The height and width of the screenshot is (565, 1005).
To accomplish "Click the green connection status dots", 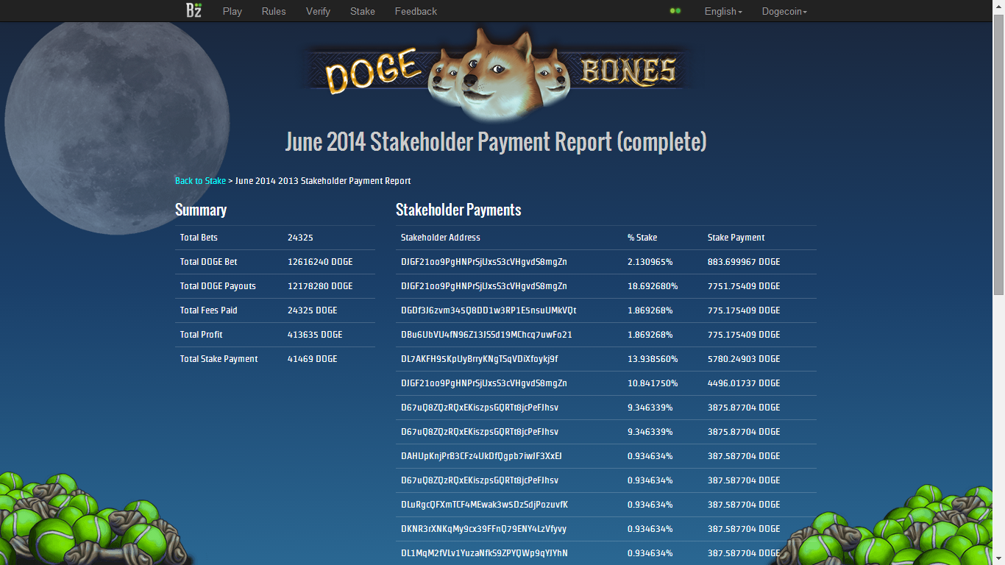I will (675, 11).
